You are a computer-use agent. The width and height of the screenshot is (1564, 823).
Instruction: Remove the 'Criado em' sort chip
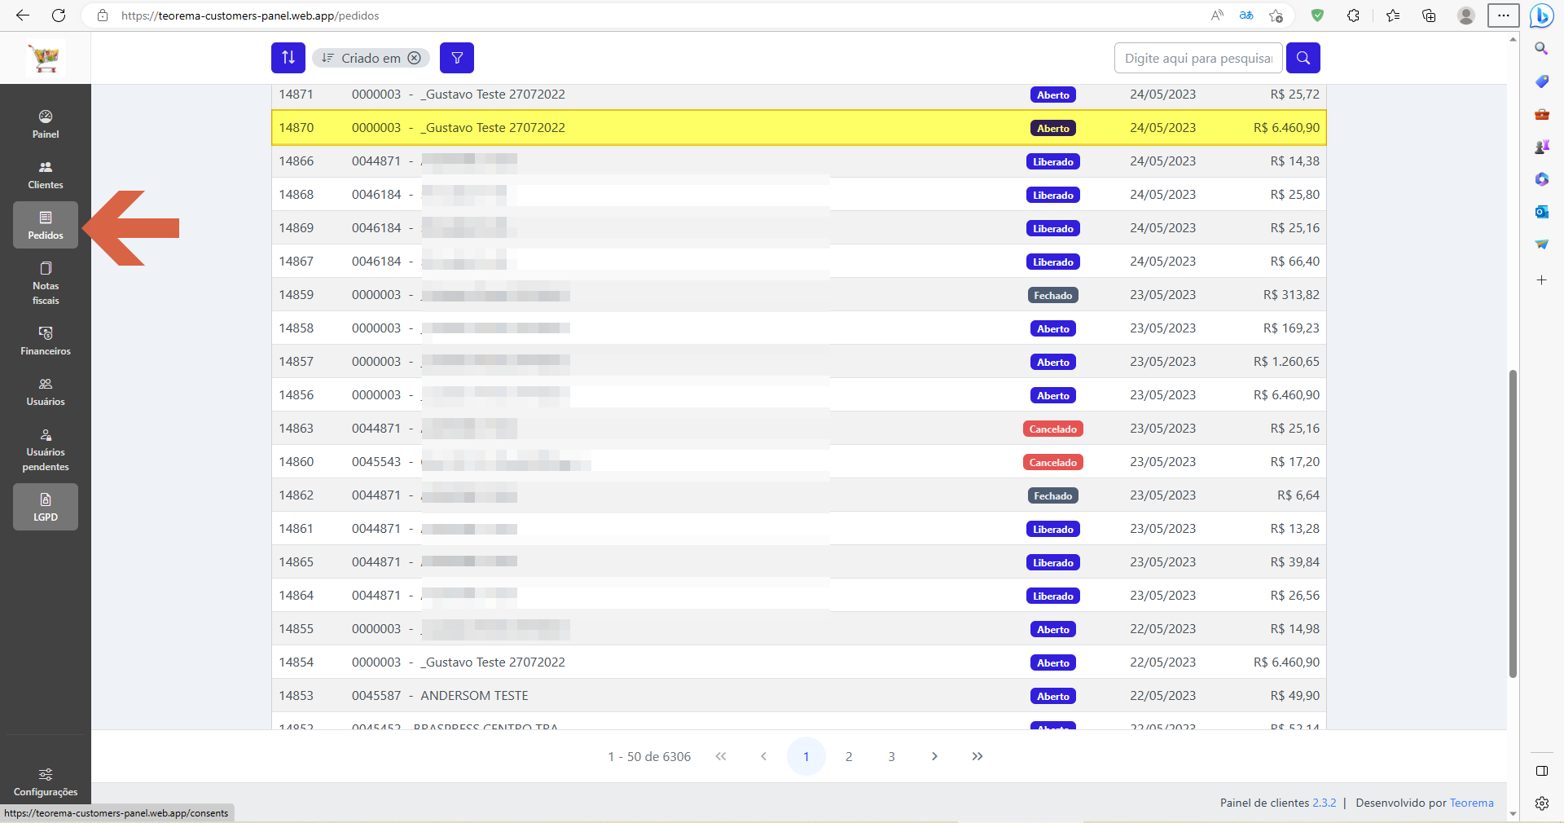(x=414, y=58)
